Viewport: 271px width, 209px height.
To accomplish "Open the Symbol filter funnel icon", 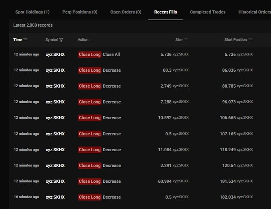I will (61, 40).
